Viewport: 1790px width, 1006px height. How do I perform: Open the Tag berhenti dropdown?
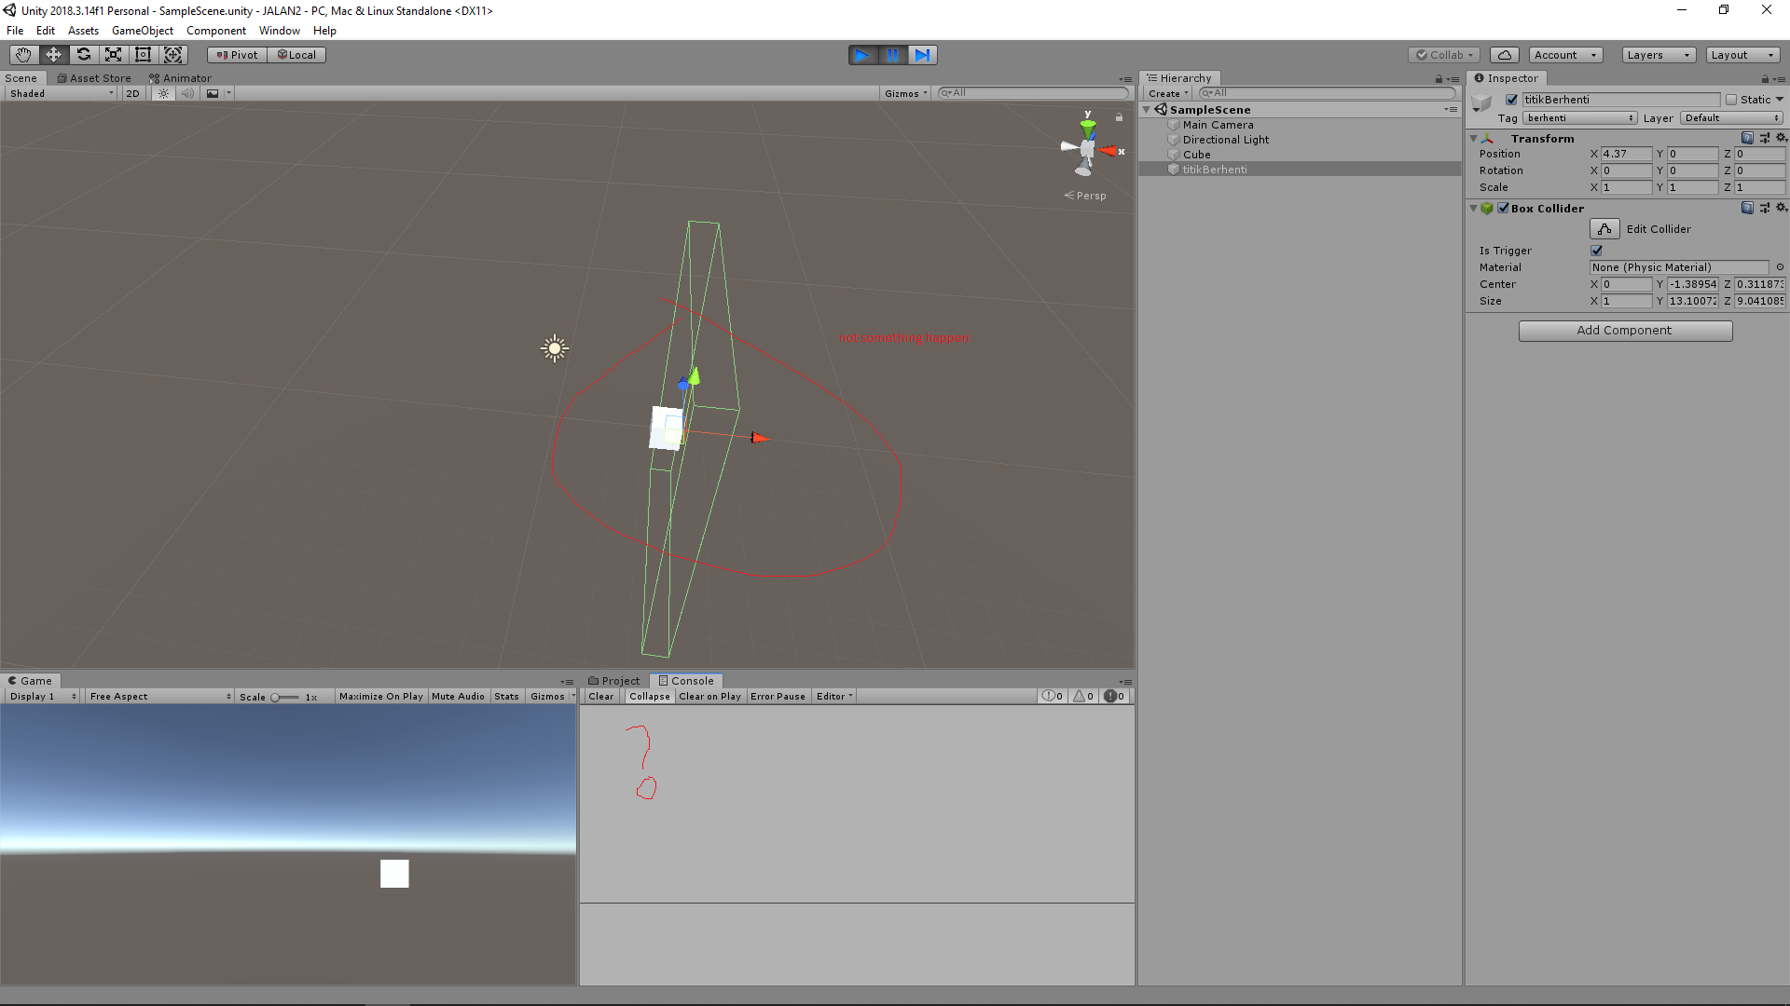coord(1579,118)
